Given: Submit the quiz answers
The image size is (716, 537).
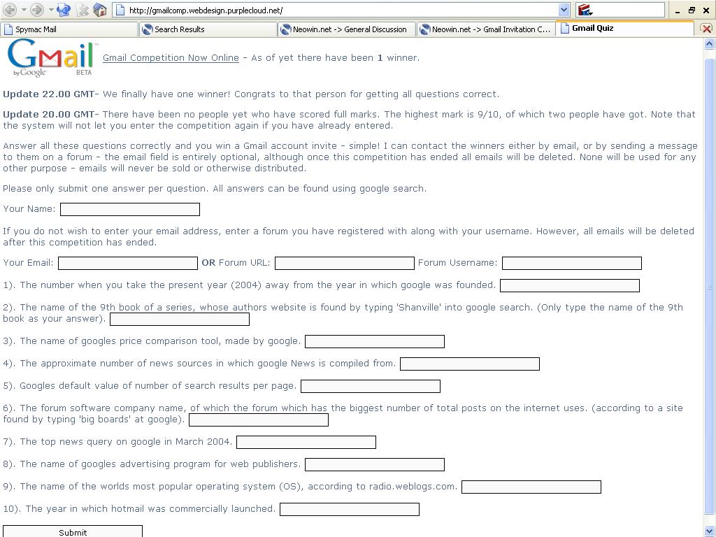Looking at the screenshot, I should point(73,531).
